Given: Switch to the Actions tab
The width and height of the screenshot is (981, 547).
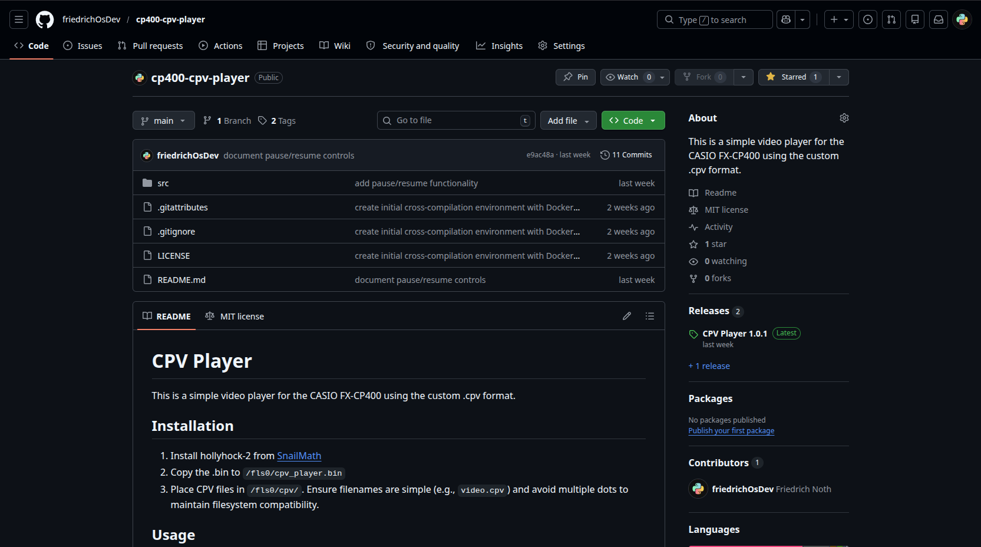Looking at the screenshot, I should 220,46.
